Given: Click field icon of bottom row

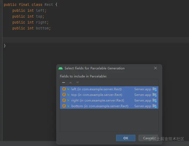Looking at the screenshot, I should click(64, 106).
